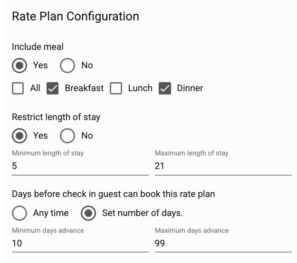Image resolution: width=297 pixels, height=263 pixels.
Task: Click the Include meal section label
Action: tap(38, 47)
